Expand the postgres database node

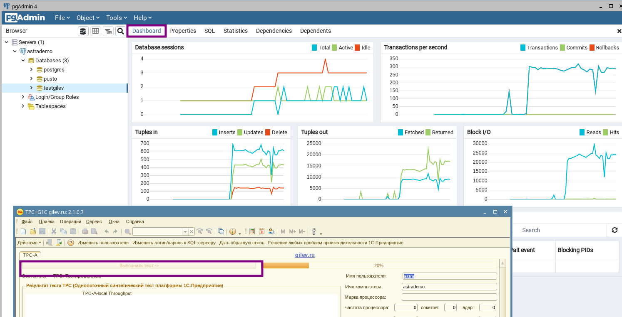point(31,69)
